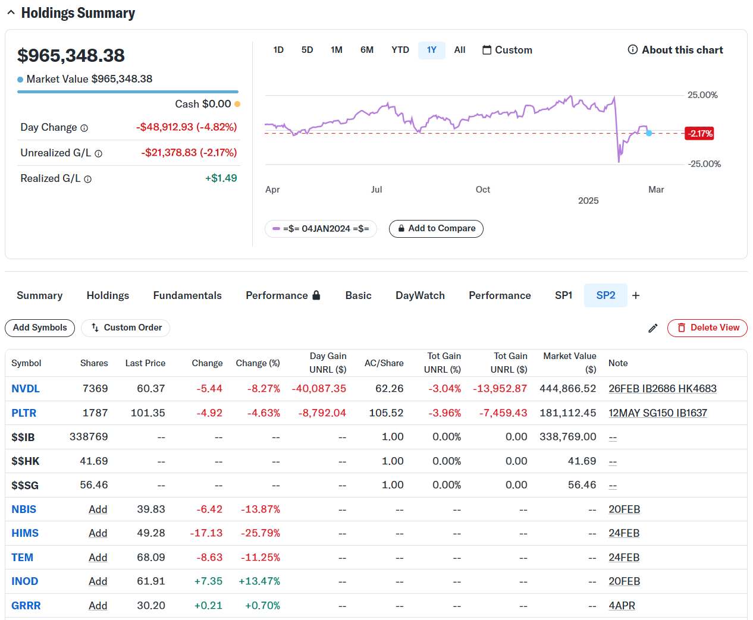This screenshot has width=753, height=620.
Task: Switch to the Basic view tab
Action: [359, 295]
